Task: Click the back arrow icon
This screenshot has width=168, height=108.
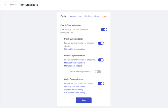Action: (6, 5)
